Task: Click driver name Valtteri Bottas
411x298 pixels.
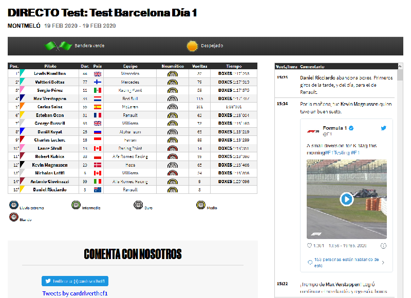Action: coord(50,82)
